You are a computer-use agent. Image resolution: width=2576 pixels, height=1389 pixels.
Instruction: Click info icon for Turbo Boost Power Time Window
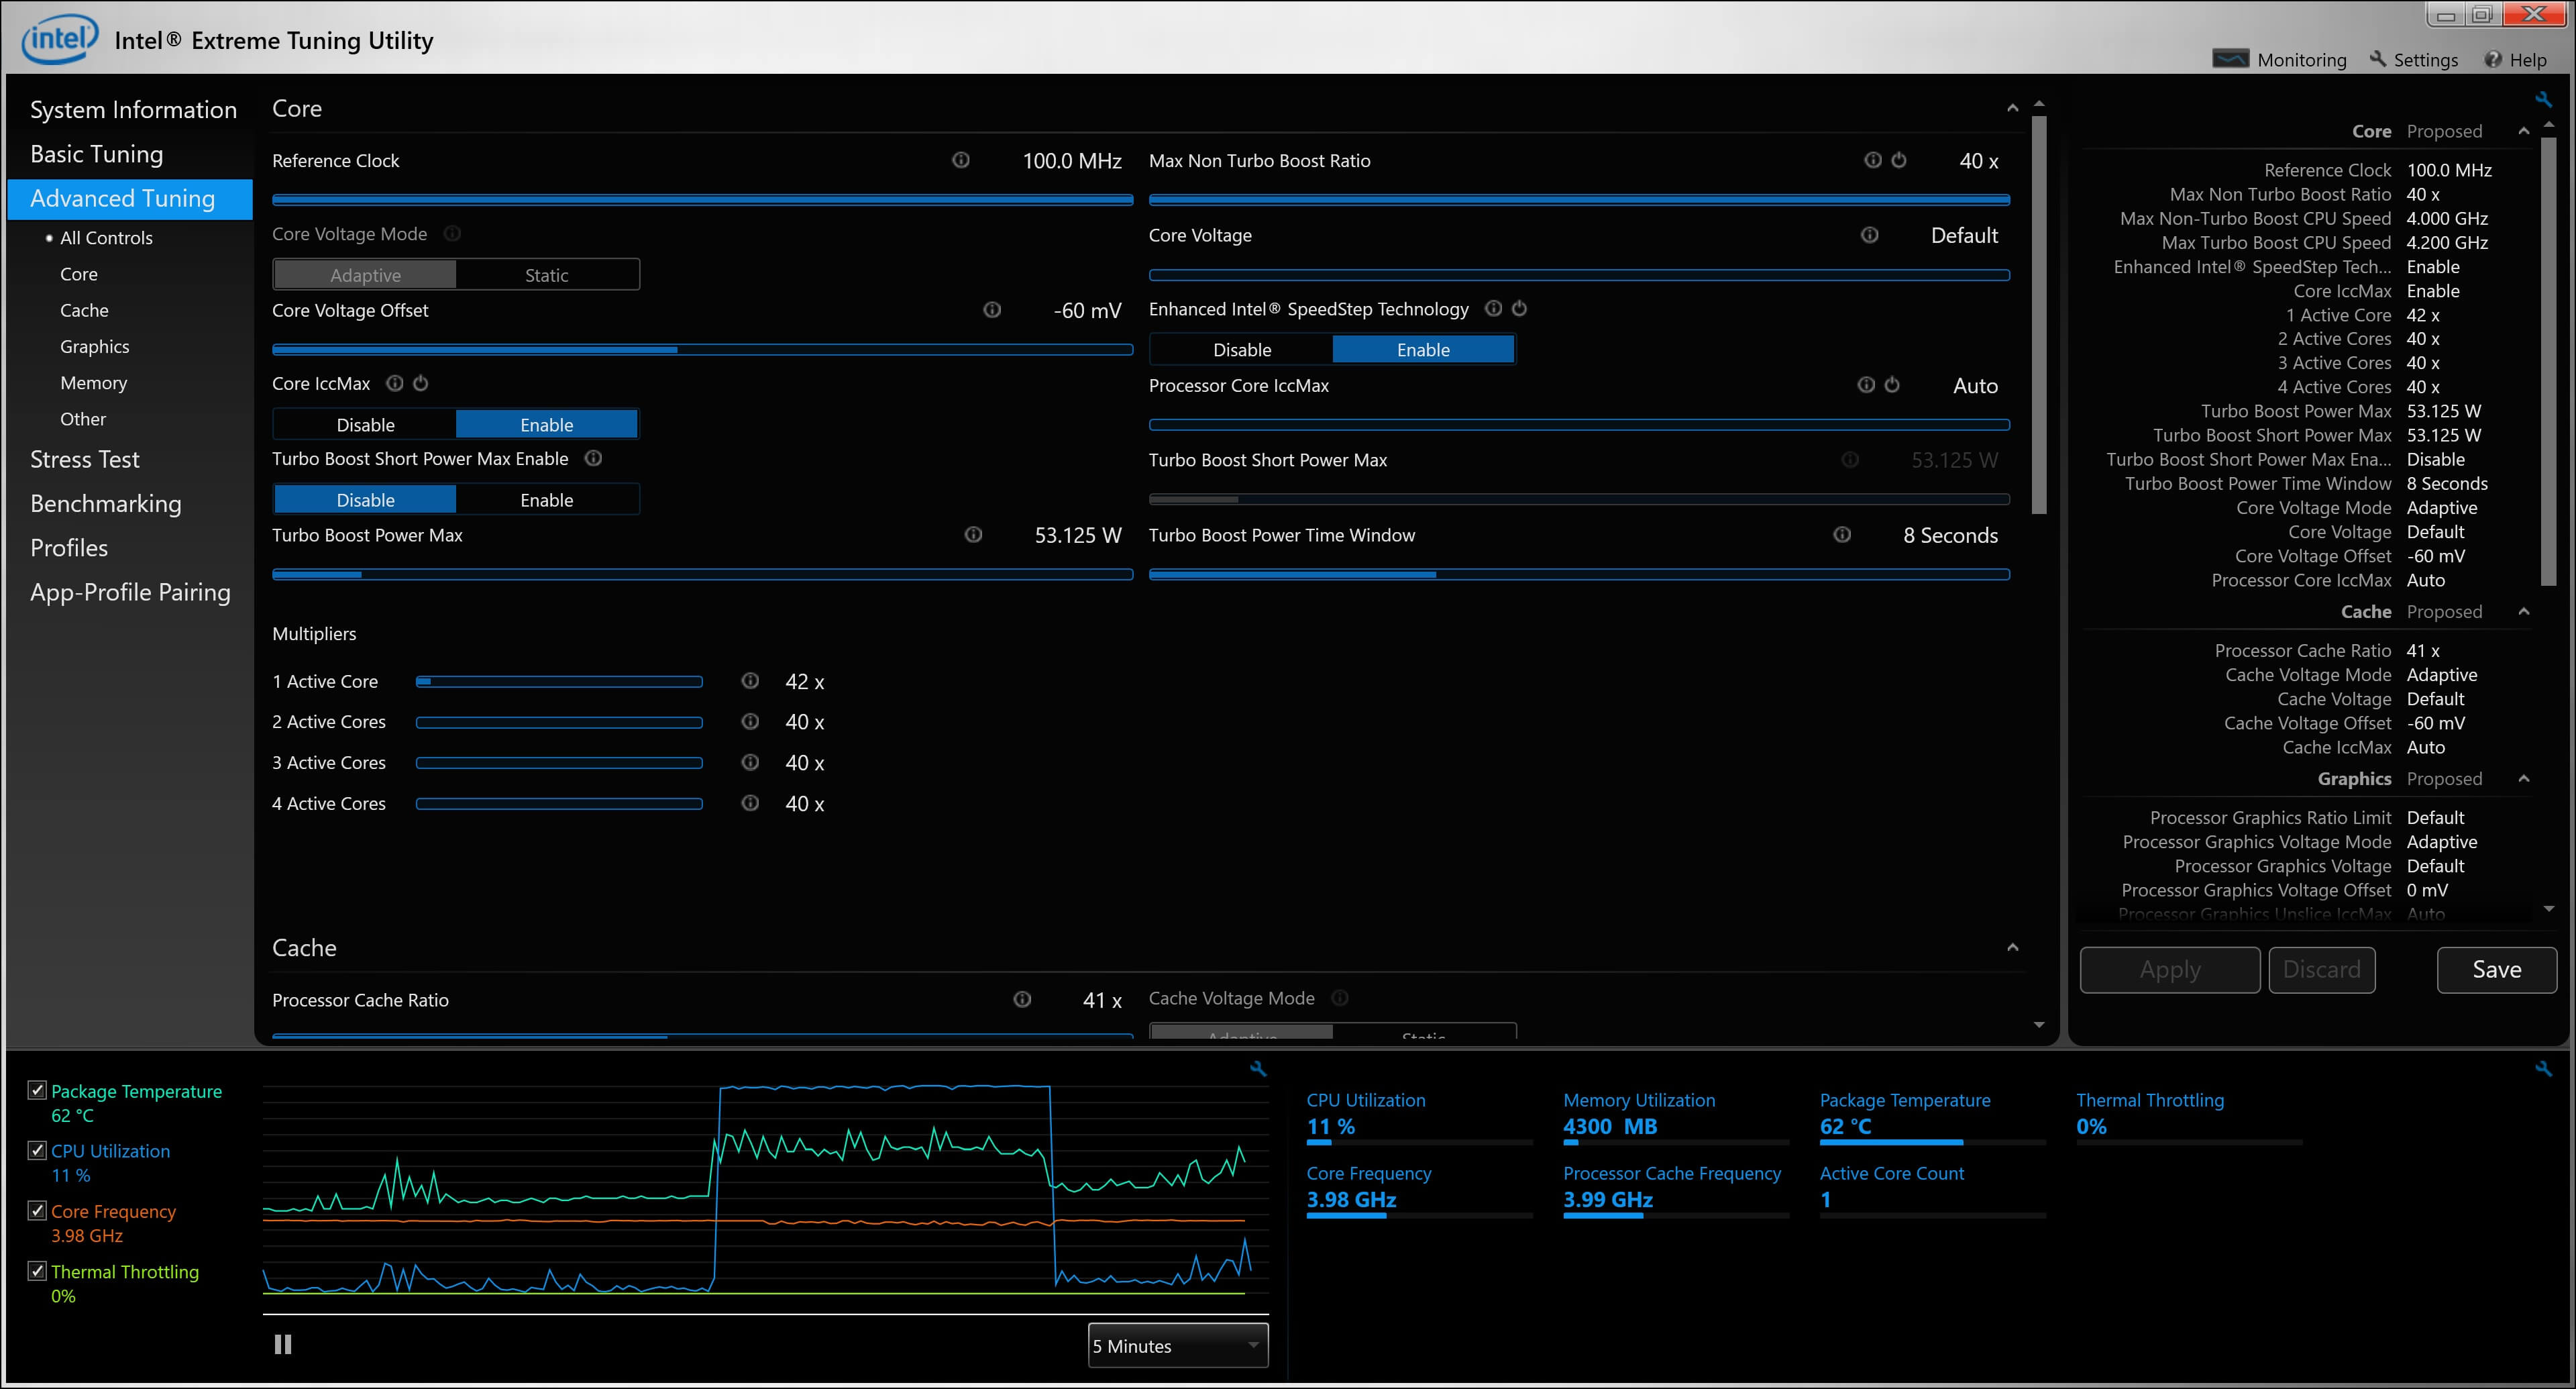pos(1842,535)
